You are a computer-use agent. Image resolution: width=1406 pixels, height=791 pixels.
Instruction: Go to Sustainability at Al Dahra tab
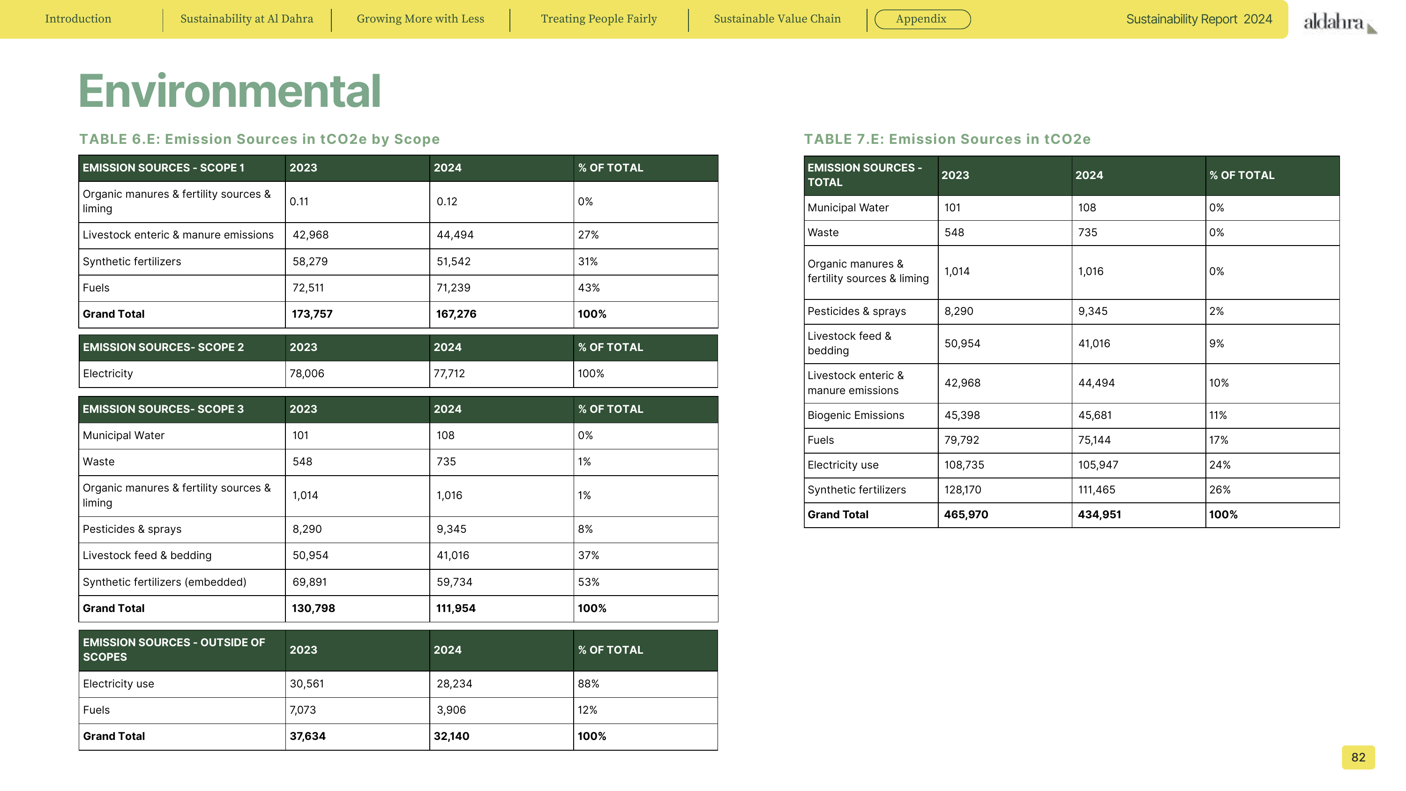pos(247,19)
